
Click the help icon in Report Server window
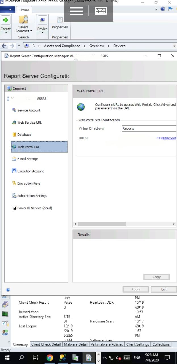[x=8, y=290]
